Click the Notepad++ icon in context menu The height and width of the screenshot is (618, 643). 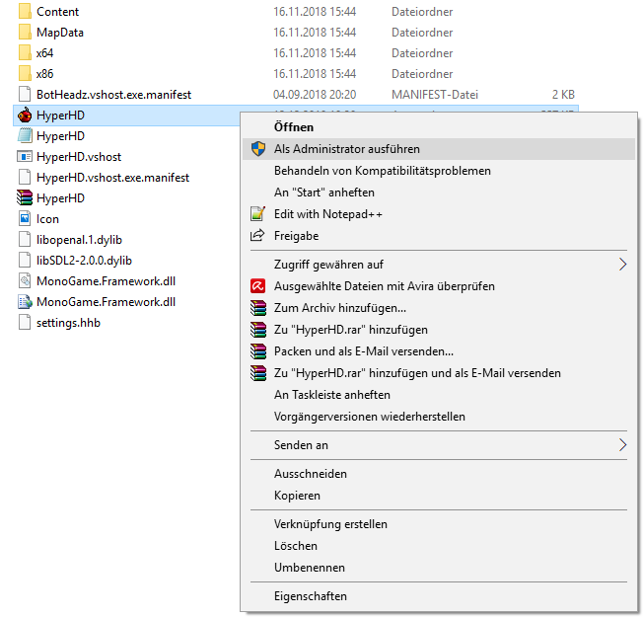[258, 213]
